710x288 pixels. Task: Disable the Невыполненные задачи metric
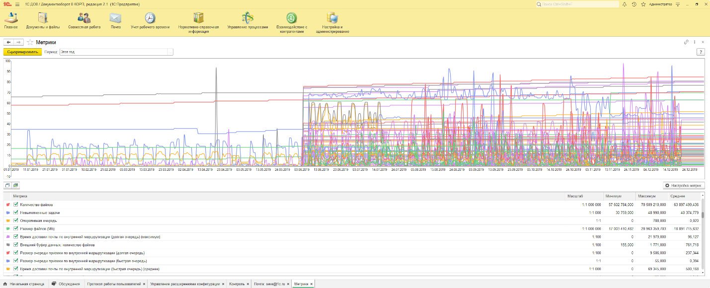pos(16,213)
